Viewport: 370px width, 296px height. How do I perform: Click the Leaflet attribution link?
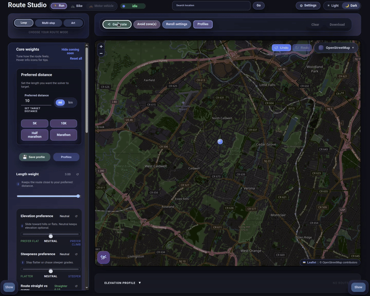pyautogui.click(x=311, y=262)
